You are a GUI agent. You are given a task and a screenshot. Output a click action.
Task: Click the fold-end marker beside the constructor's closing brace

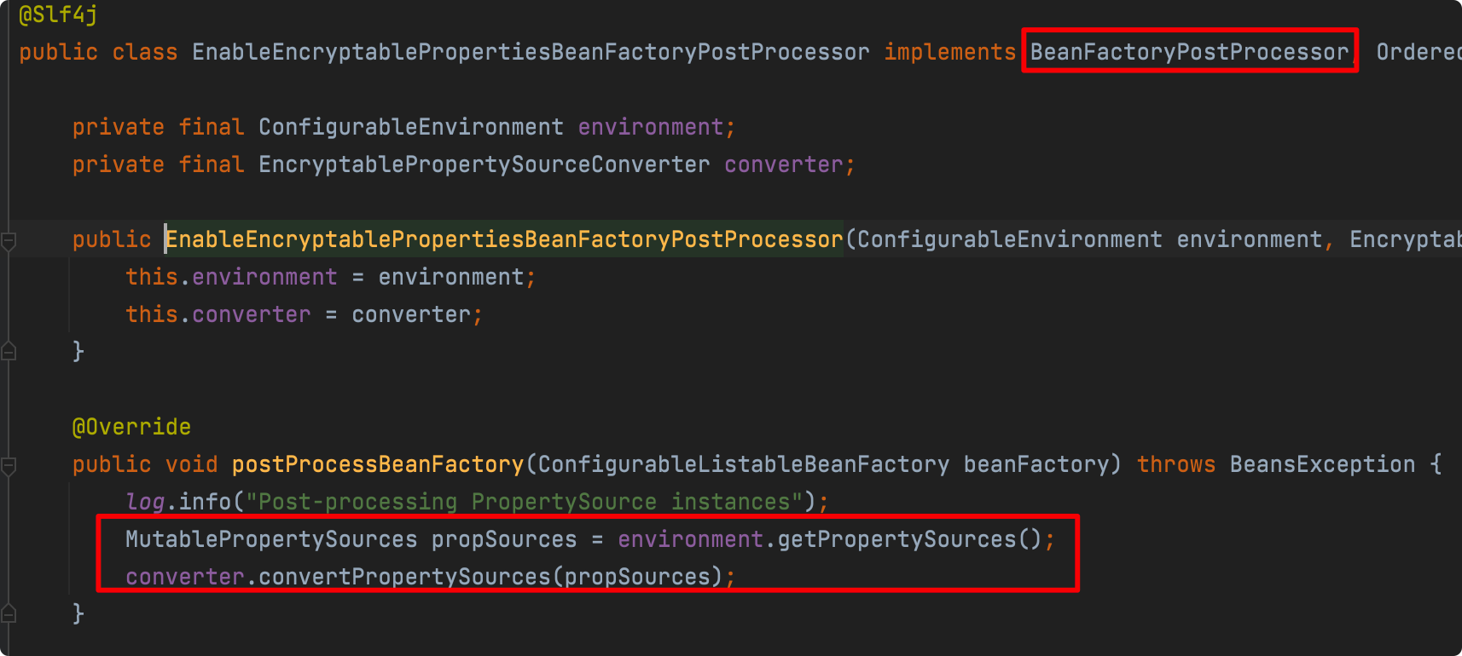pos(9,350)
